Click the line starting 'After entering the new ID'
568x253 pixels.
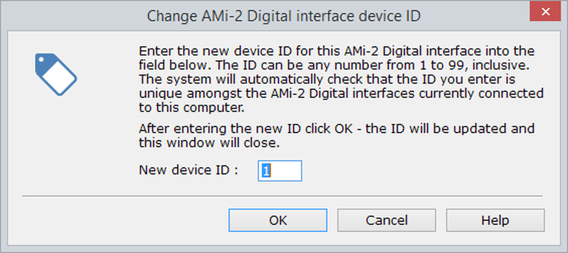coord(336,129)
